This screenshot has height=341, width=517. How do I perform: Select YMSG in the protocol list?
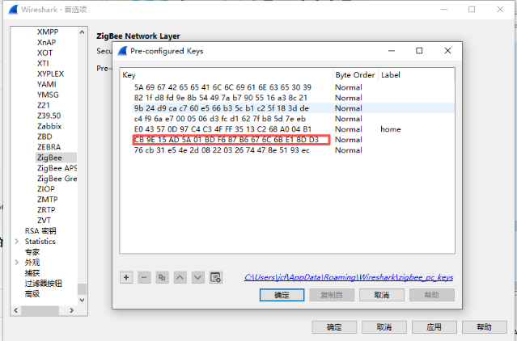tap(48, 95)
